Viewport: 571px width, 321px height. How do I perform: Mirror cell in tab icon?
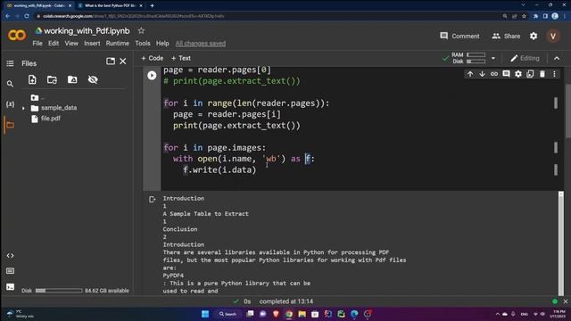tap(530, 74)
